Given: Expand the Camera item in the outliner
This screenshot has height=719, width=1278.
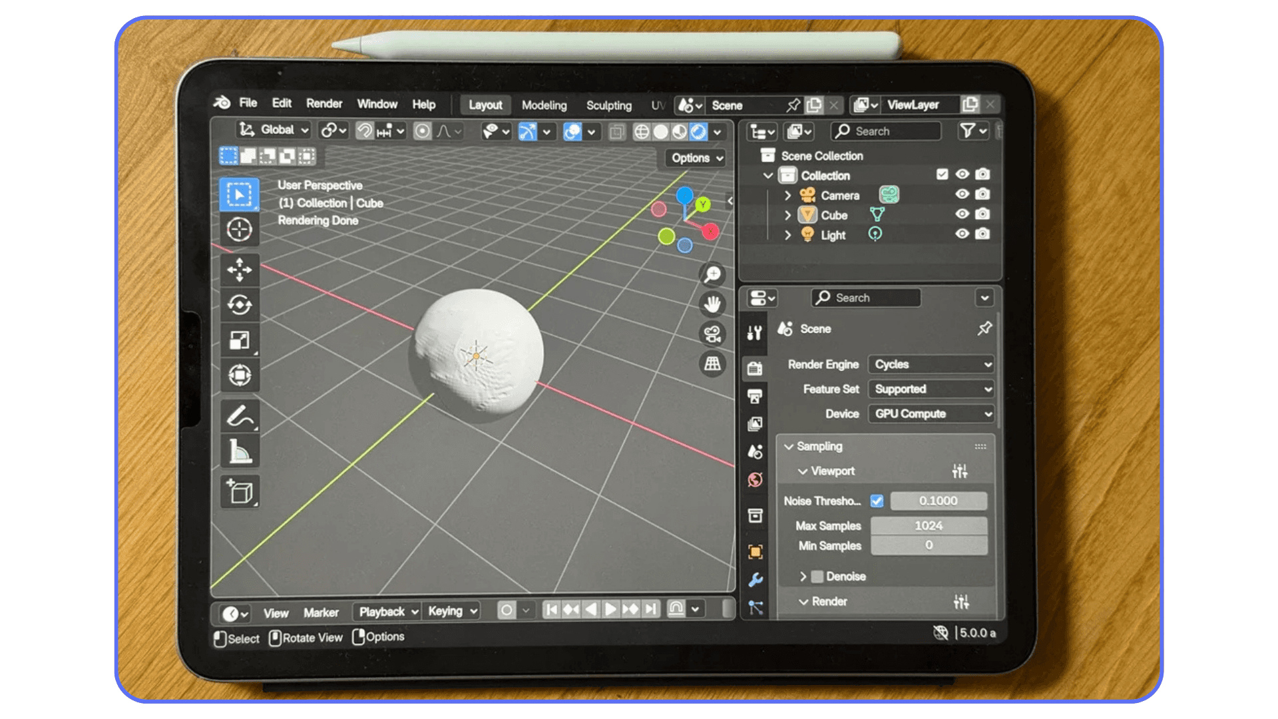Looking at the screenshot, I should [x=788, y=195].
